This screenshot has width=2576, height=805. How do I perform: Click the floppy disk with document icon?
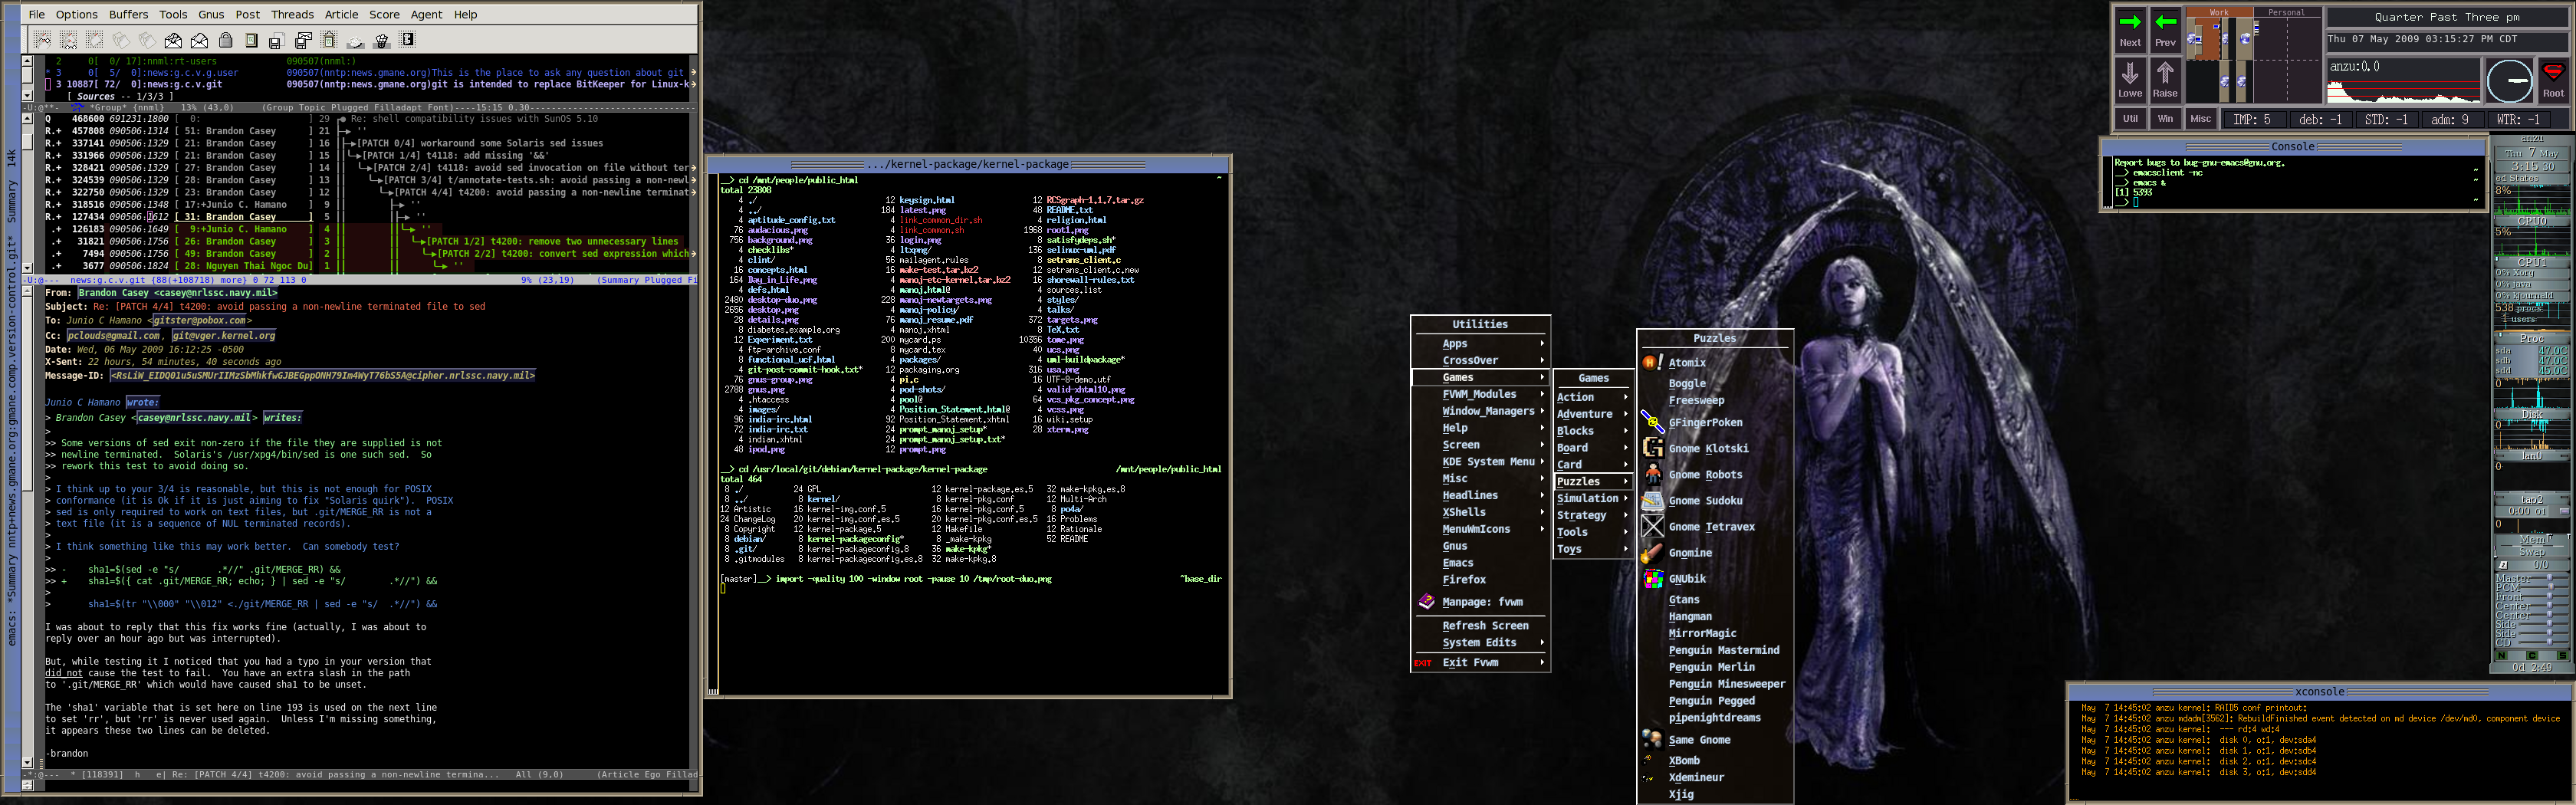277,40
